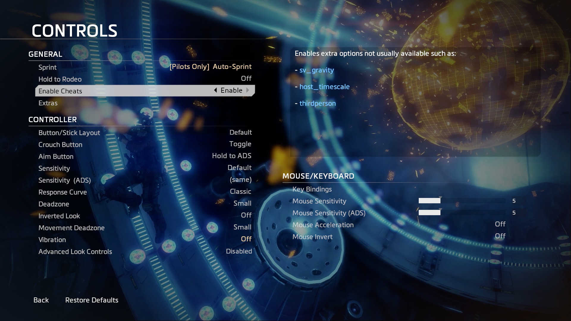Click Restore Defaults button

[x=91, y=300]
